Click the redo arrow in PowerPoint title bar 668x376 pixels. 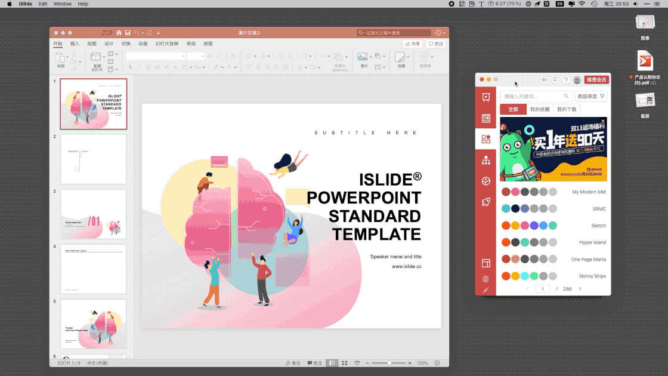click(x=150, y=33)
